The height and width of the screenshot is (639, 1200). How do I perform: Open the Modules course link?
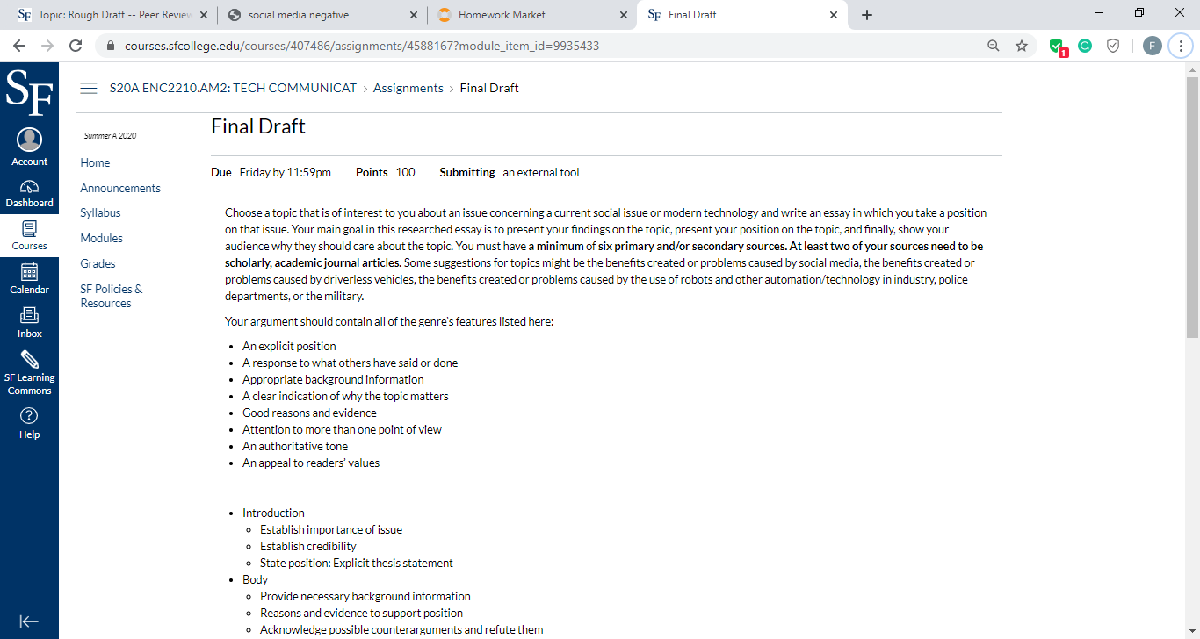(x=101, y=238)
